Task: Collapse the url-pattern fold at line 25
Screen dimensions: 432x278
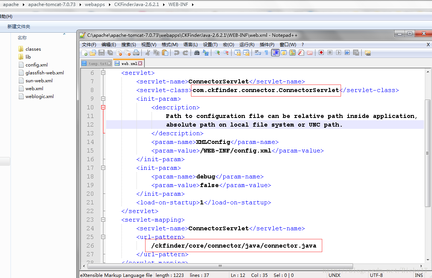Action: point(103,237)
